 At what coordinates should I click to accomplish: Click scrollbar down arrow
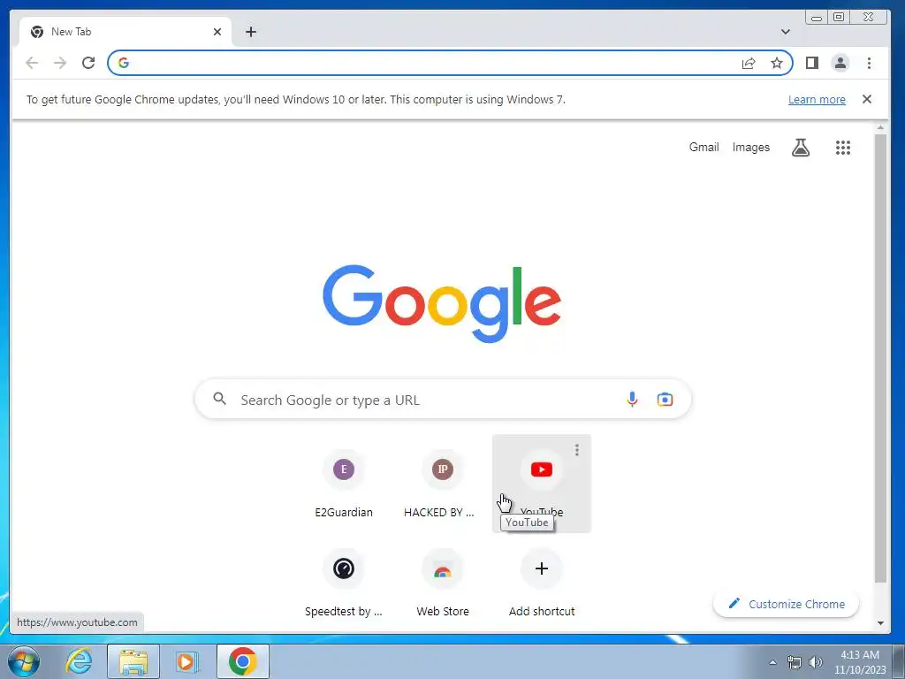point(880,623)
